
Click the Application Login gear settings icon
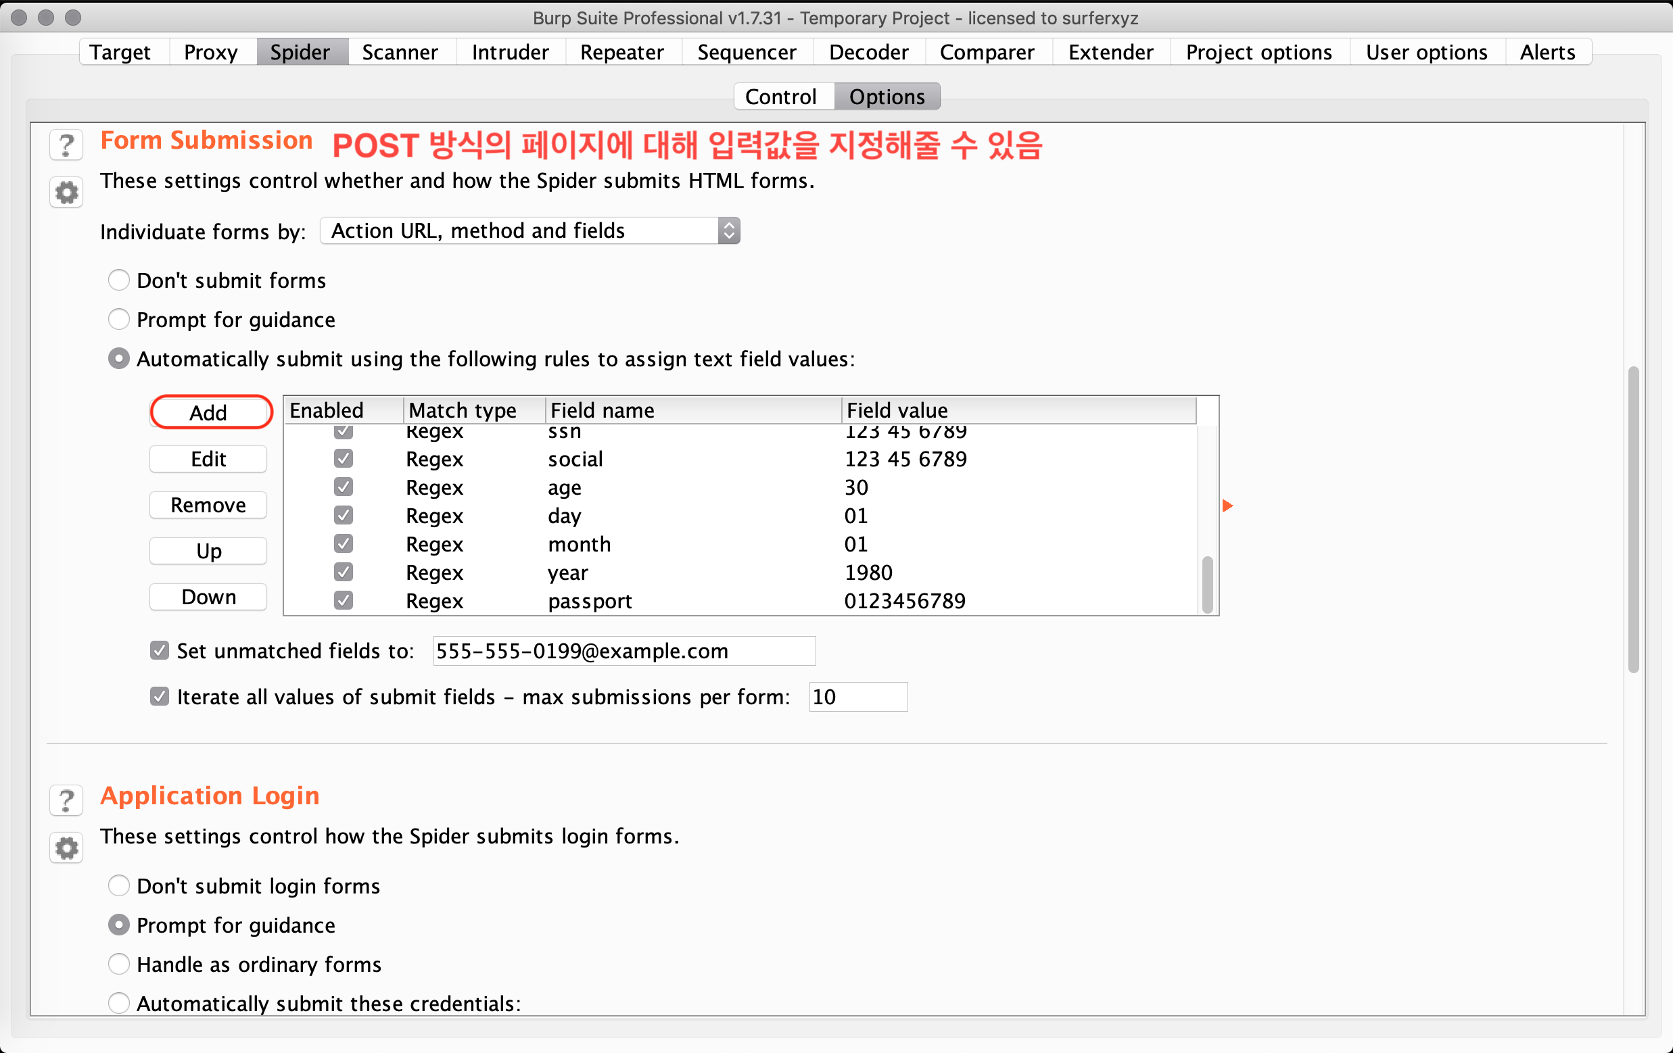[66, 848]
